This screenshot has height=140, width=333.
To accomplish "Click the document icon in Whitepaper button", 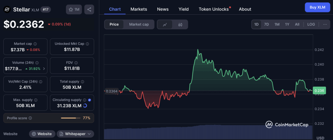I will click(x=61, y=134).
